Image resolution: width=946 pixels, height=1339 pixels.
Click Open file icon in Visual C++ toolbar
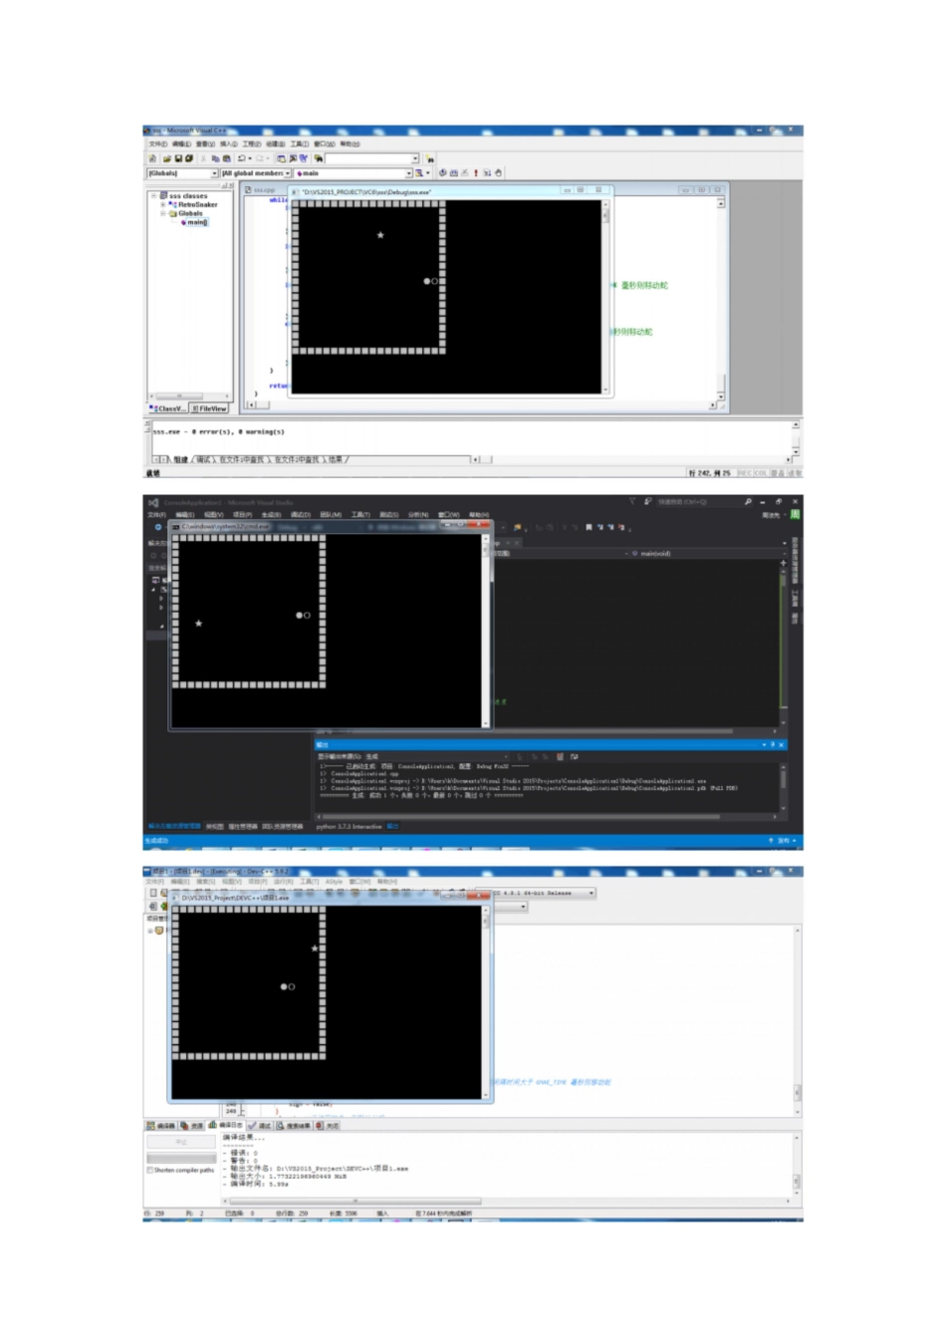[166, 158]
